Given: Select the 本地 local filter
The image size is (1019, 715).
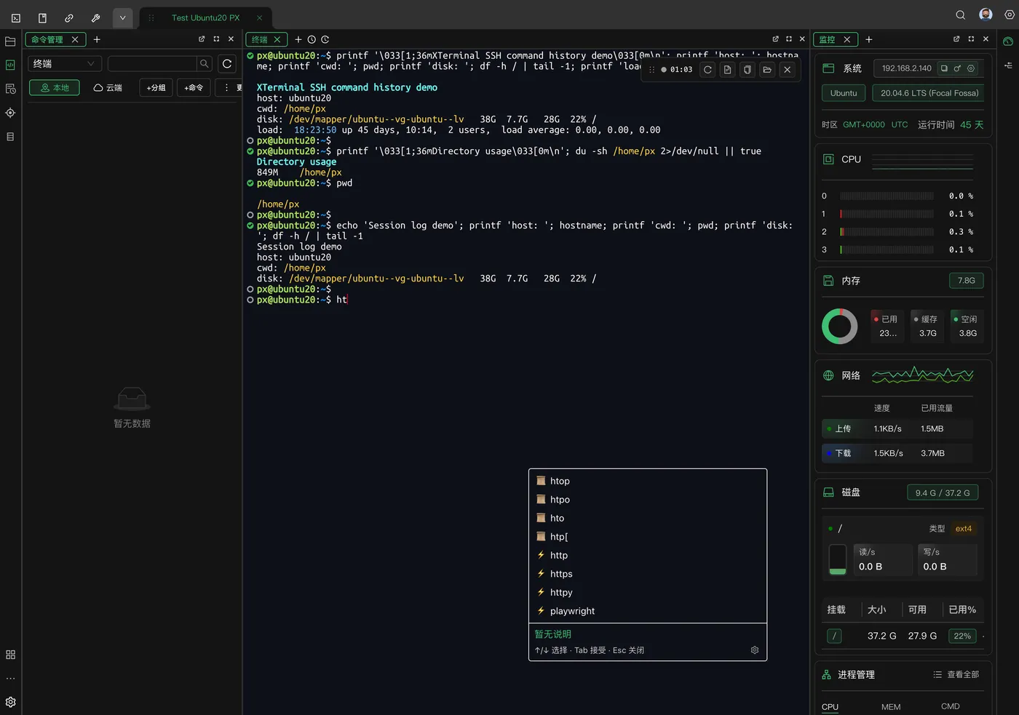Looking at the screenshot, I should [55, 88].
